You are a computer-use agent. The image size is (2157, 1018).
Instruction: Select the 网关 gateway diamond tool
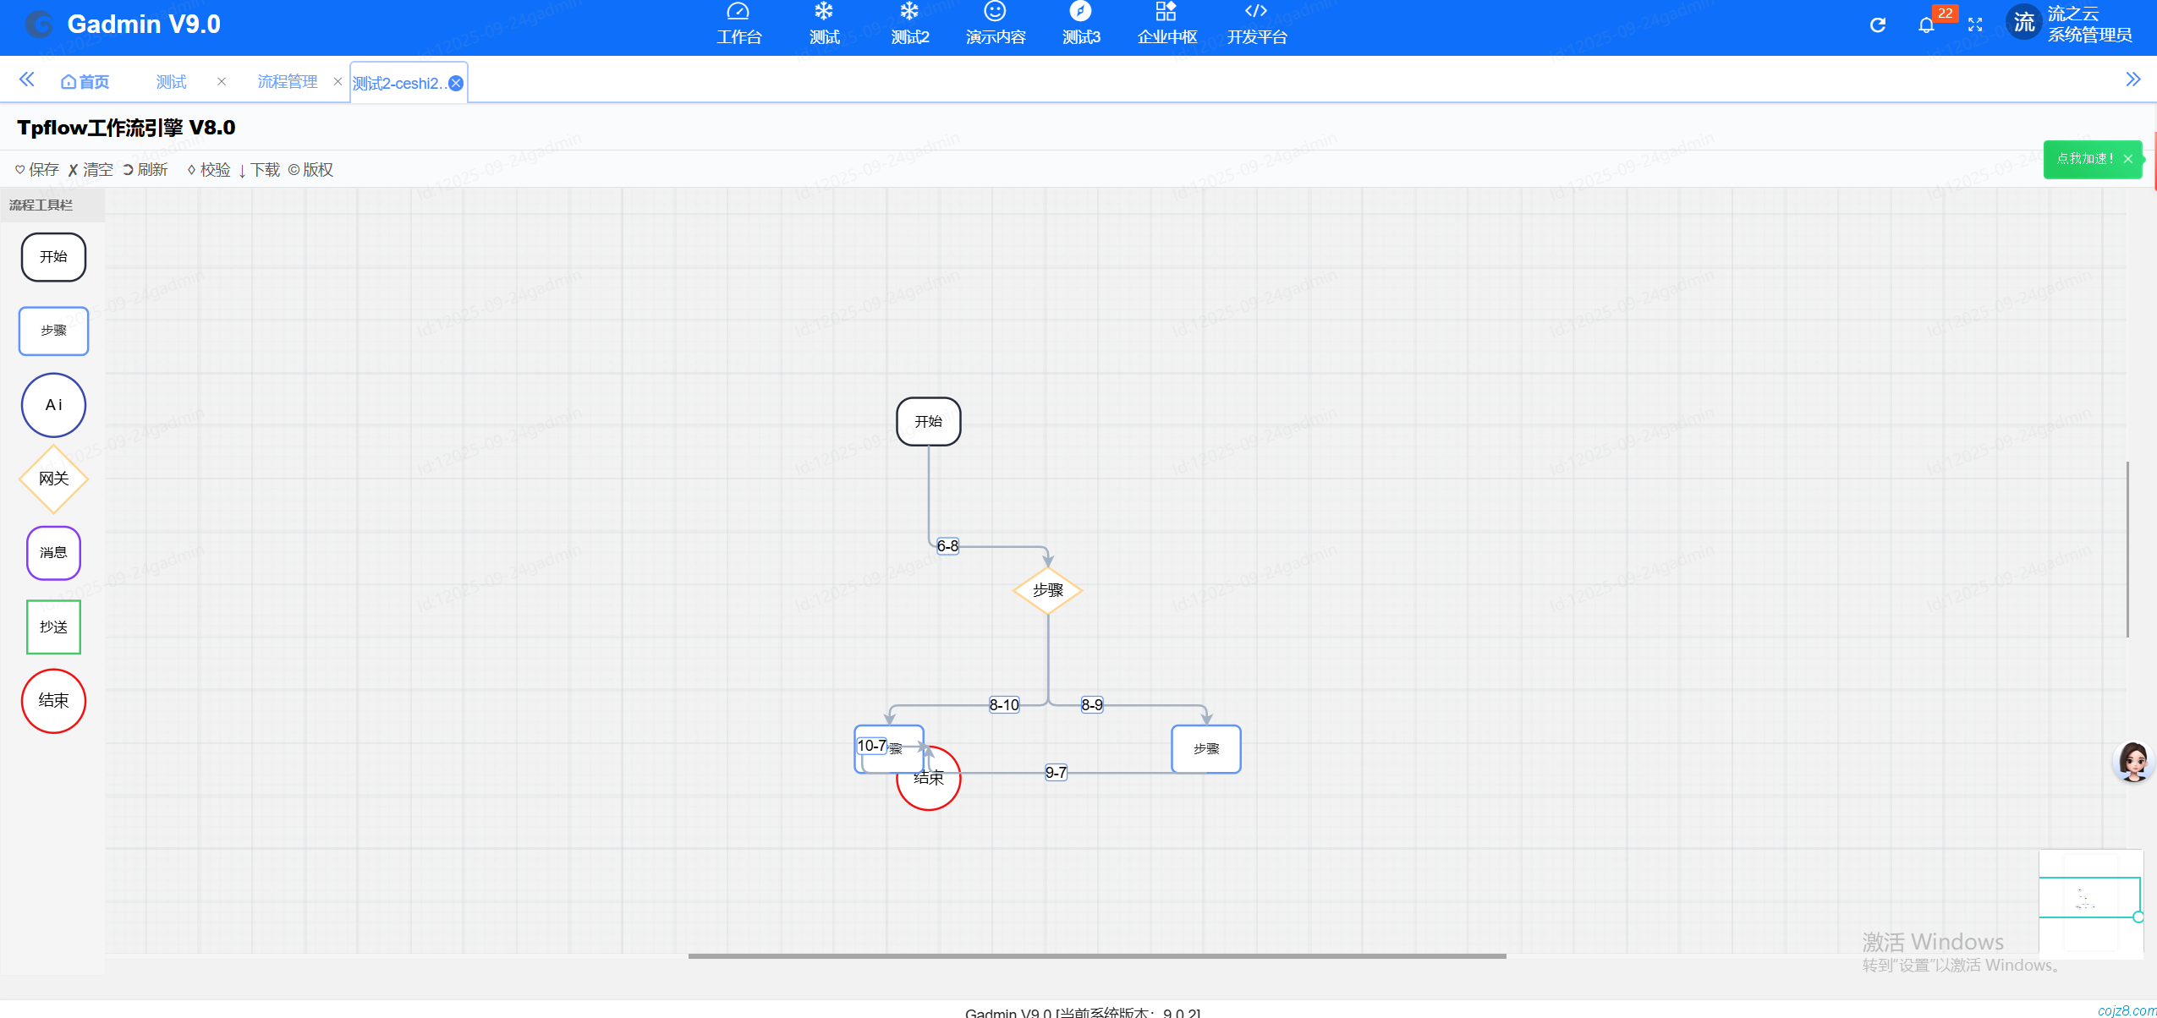(53, 479)
